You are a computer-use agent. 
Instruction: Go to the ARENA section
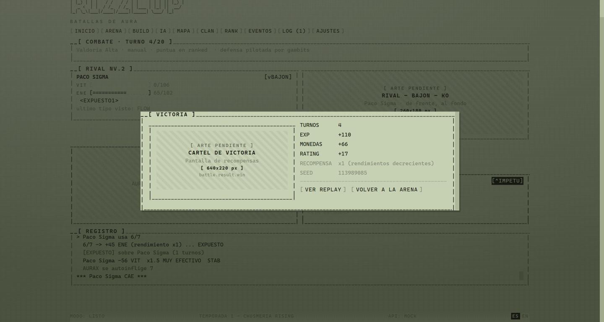(114, 31)
